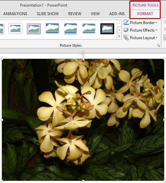Click the PICTURE TOOLS contextual header

[145, 5]
